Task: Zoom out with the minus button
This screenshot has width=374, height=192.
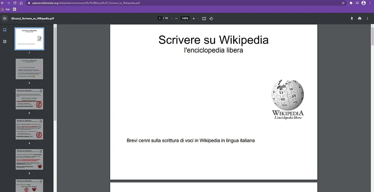Action: (176, 18)
